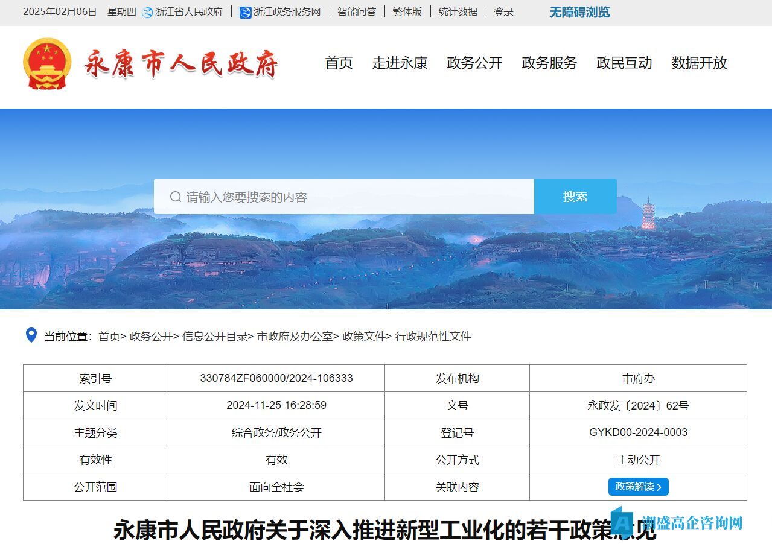This screenshot has height=544, width=772.
Task: Click the 关联内容 label cell
Action: point(457,487)
